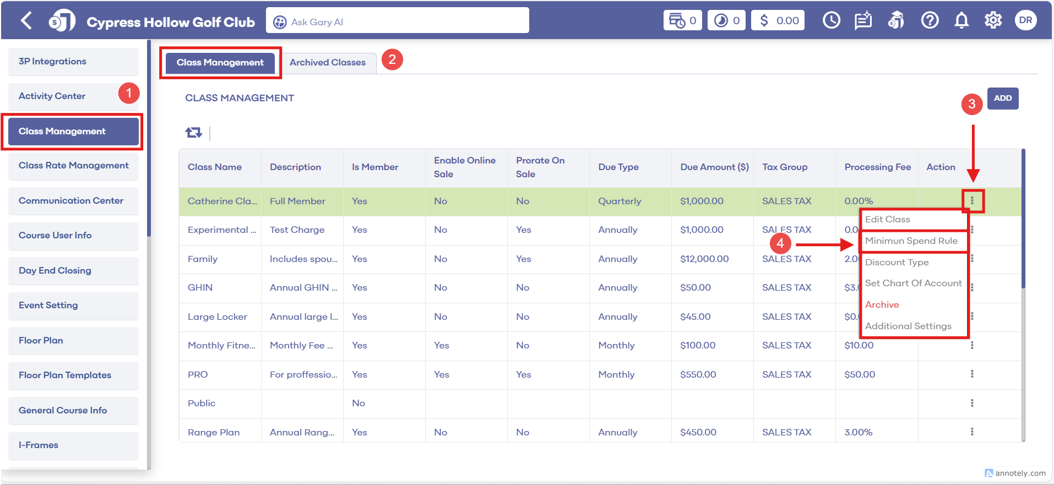Click the Ask Gary AI input field

pyautogui.click(x=397, y=22)
